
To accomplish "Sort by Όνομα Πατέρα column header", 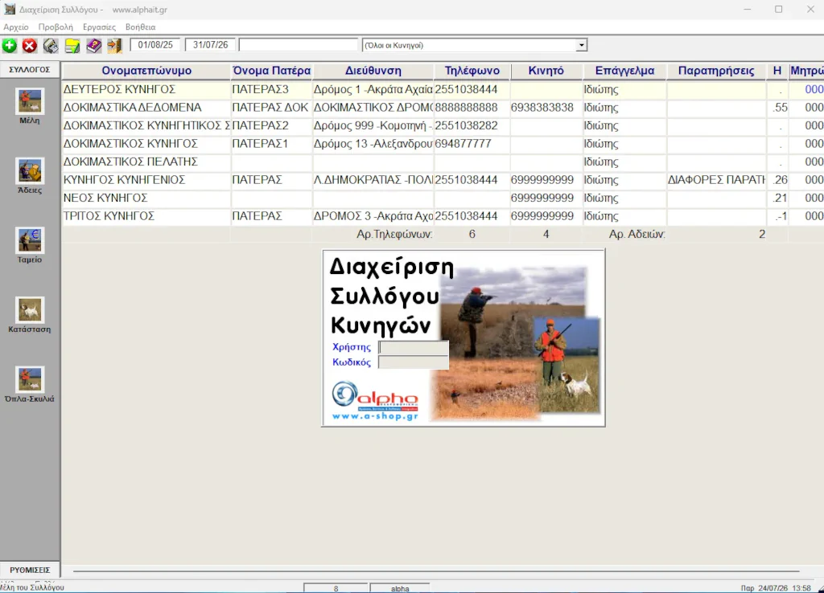I will (271, 71).
